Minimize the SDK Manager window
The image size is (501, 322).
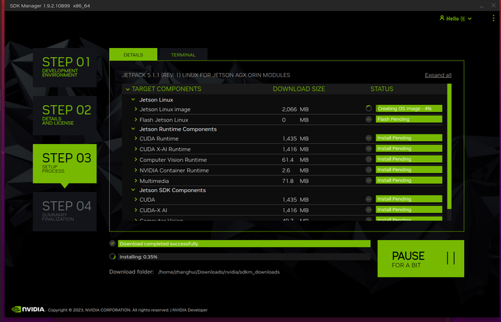[x=482, y=6]
